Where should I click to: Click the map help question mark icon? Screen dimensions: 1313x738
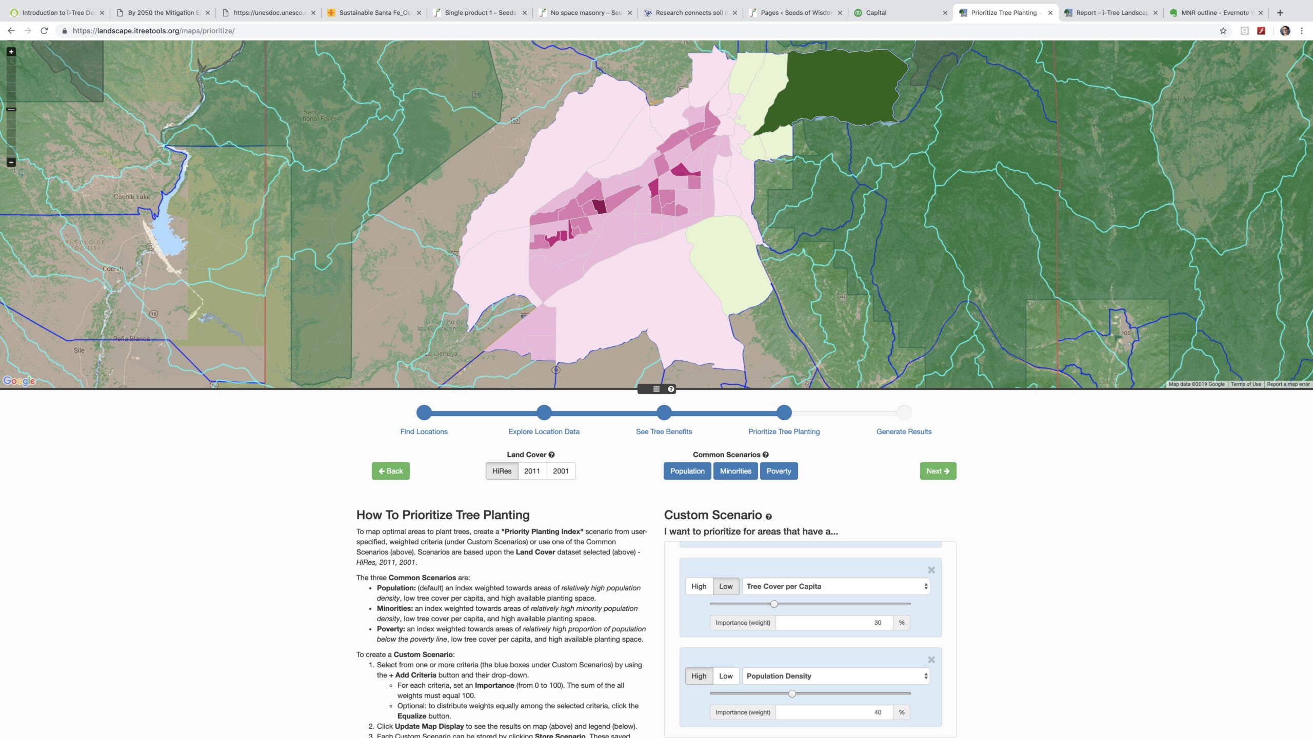(670, 389)
